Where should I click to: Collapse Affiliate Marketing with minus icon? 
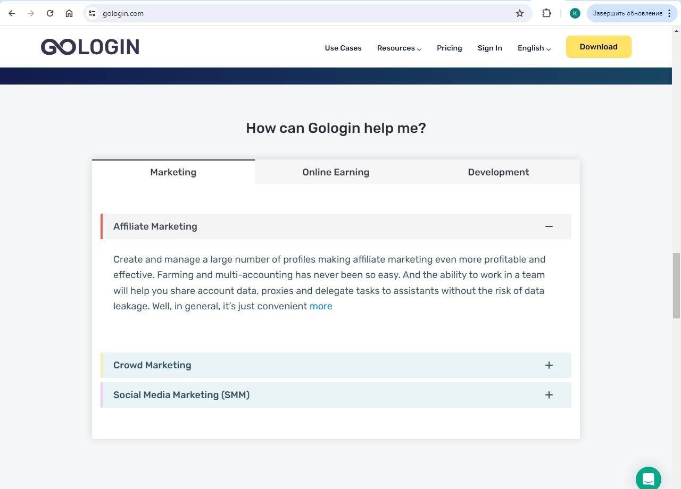(x=549, y=226)
